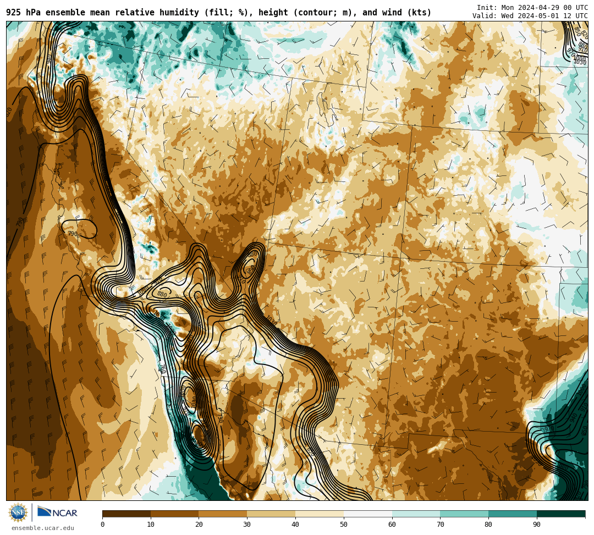Screen dimensions: 594x535
Task: Click the 40-50 pale yellow colorbar segment
Action: click(x=320, y=514)
